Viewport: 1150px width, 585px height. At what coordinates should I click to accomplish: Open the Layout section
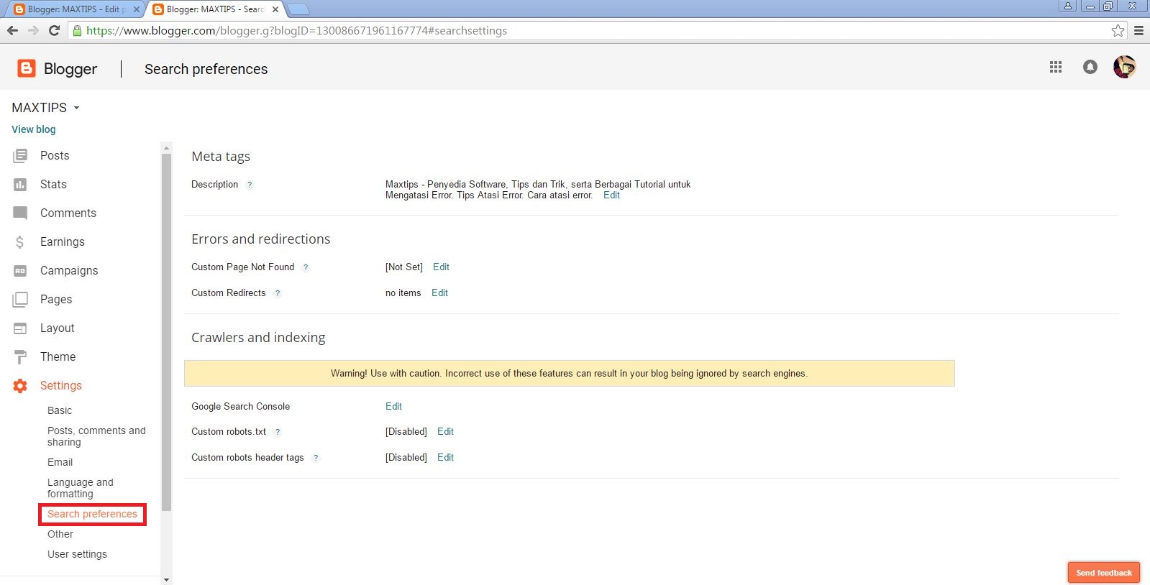tap(58, 328)
